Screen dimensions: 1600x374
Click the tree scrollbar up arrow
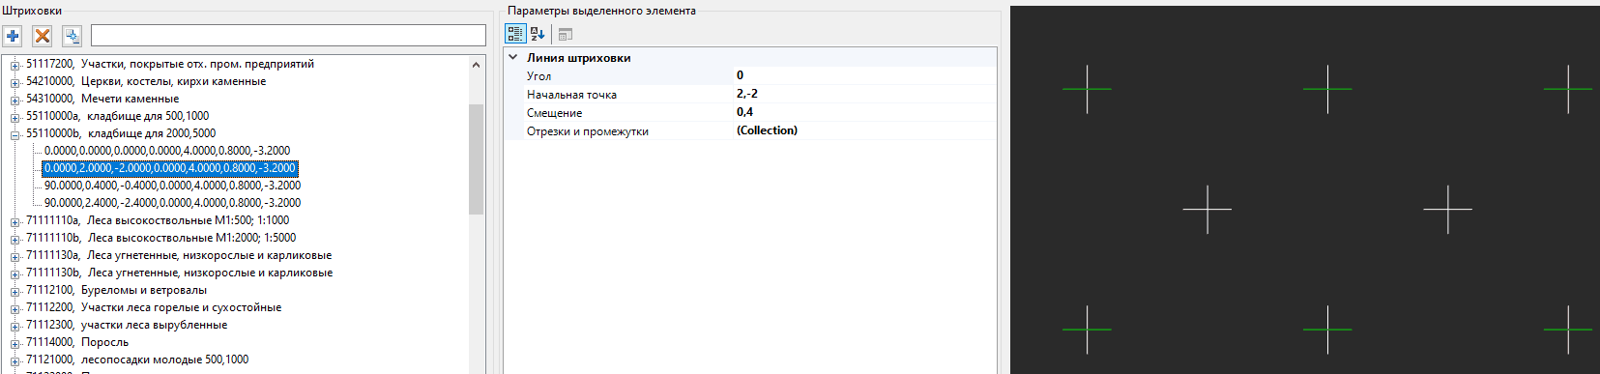pos(476,65)
